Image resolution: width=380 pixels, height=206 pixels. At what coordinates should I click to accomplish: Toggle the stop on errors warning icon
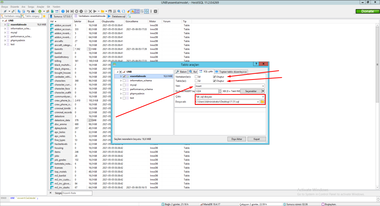[x=133, y=11]
